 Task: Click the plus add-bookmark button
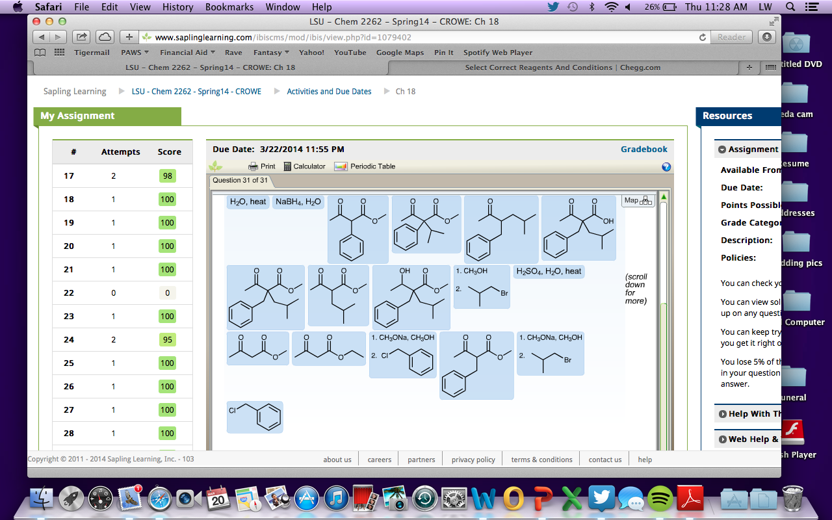[129, 37]
